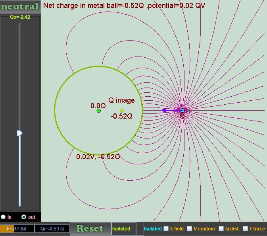Click the F force value field
The width and height of the screenshot is (267, 236).
(17, 229)
